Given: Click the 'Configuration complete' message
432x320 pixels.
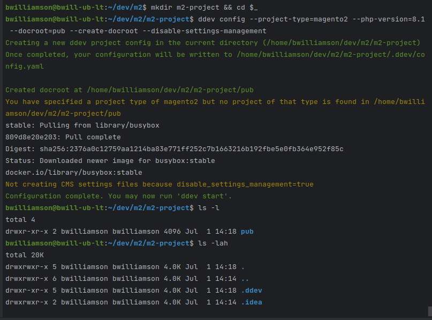Looking at the screenshot, I should pyautogui.click(x=118, y=196).
